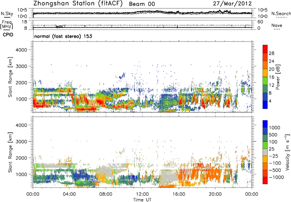Click the 'Beam 00' label
The width and height of the screenshot is (291, 202).
click(x=142, y=4)
